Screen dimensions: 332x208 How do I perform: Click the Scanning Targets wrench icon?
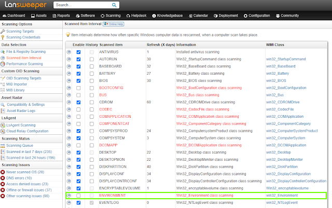pyautogui.click(x=3, y=31)
